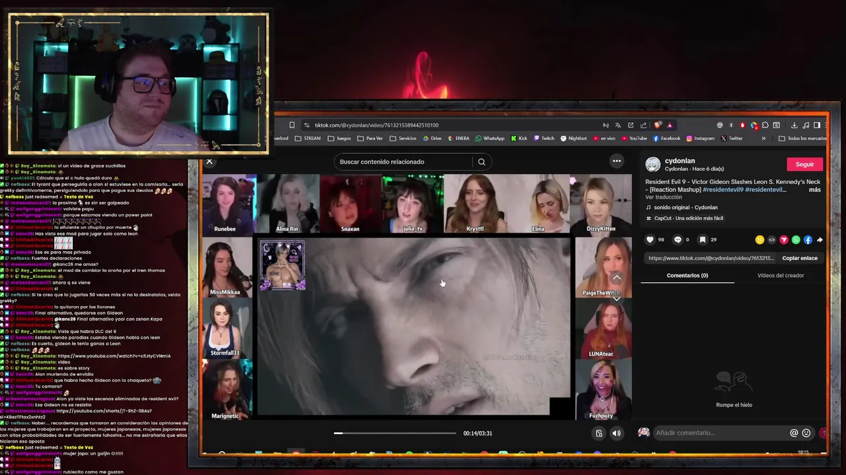Screen dimensions: 846x475
Task: Click the video link URL text
Action: coord(711,258)
